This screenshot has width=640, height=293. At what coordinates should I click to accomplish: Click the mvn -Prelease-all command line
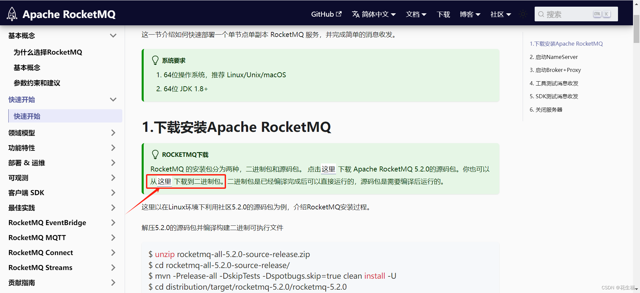pos(272,276)
